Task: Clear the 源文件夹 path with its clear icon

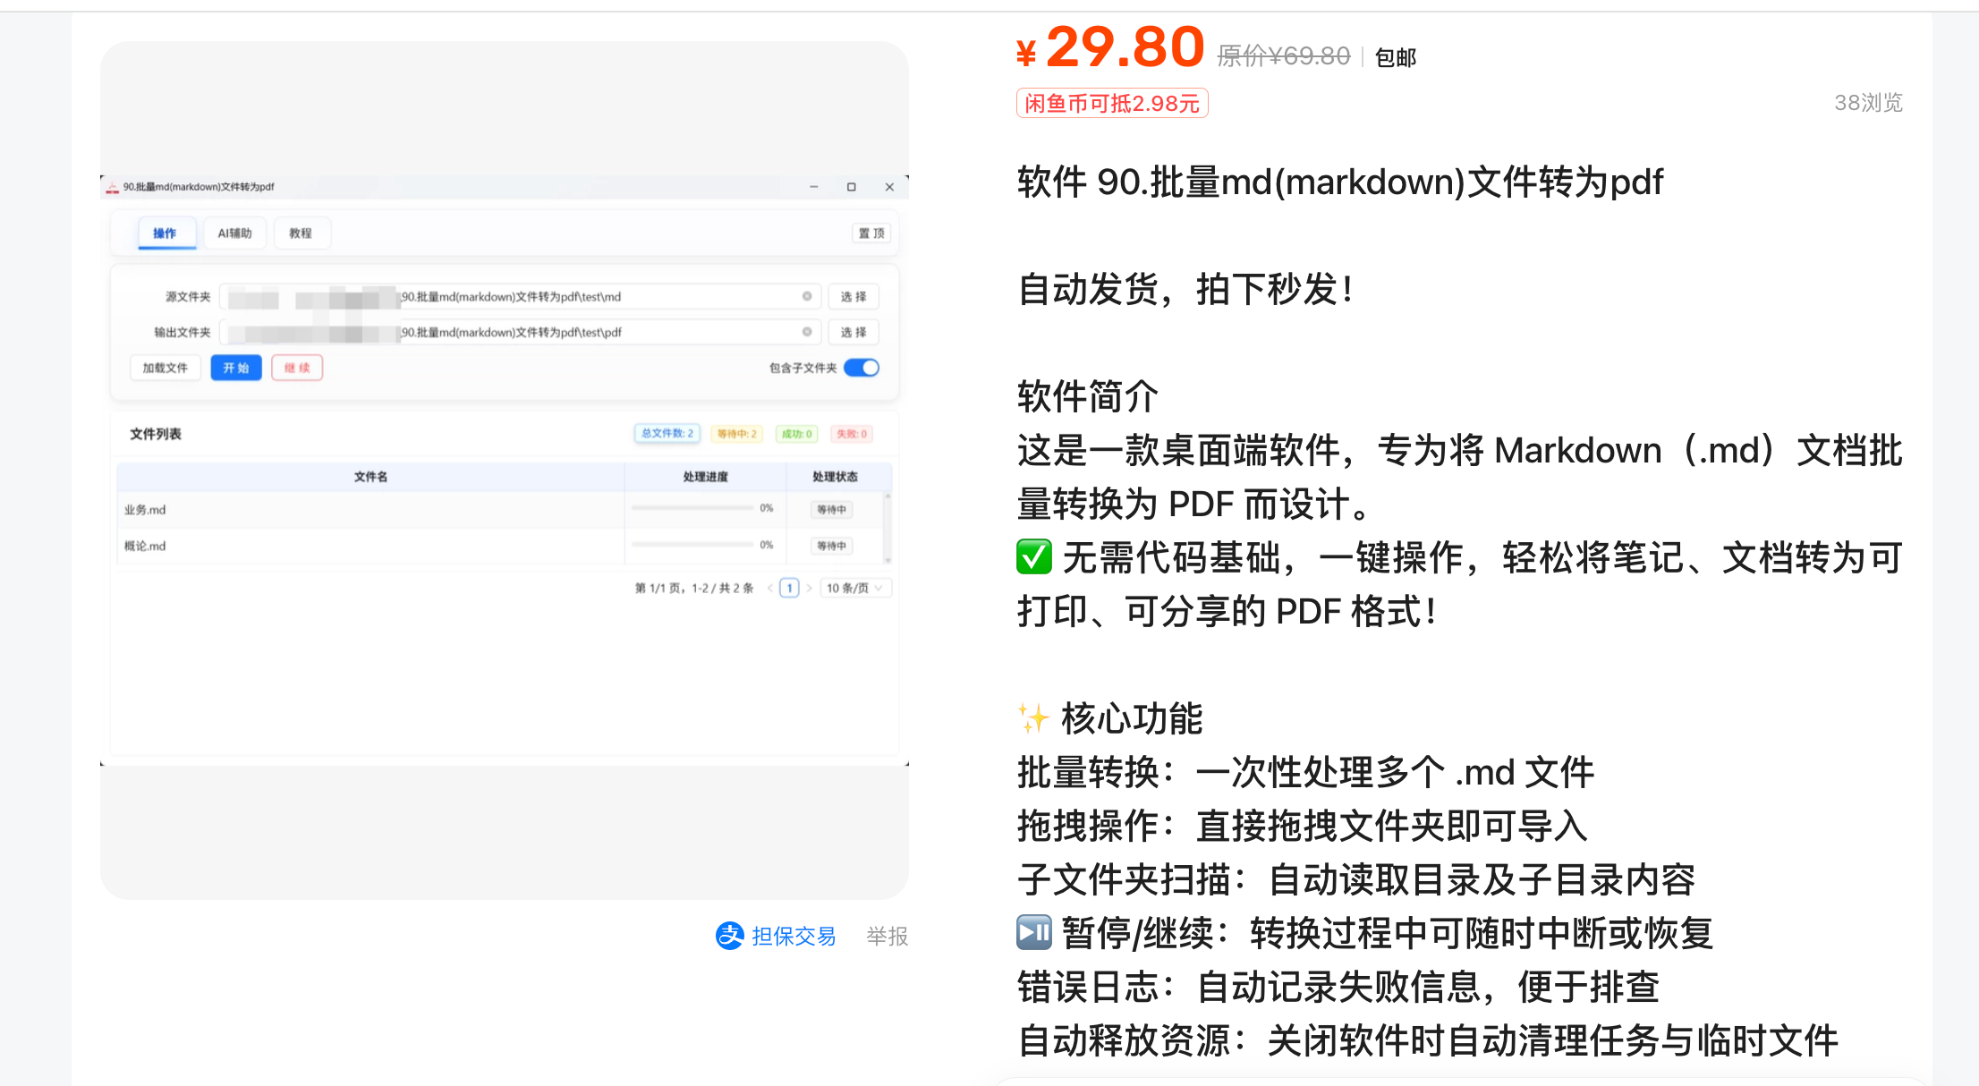Action: (807, 296)
